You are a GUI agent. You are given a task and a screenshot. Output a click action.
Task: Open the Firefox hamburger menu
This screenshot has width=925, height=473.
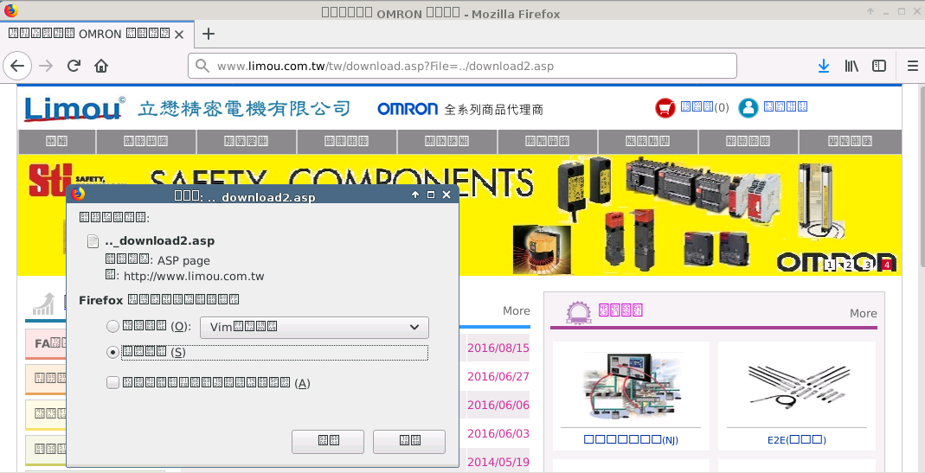(912, 66)
